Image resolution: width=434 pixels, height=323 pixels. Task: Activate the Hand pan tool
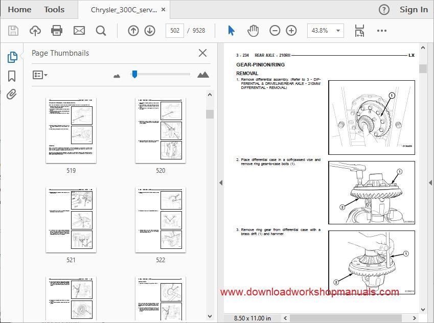click(x=253, y=31)
